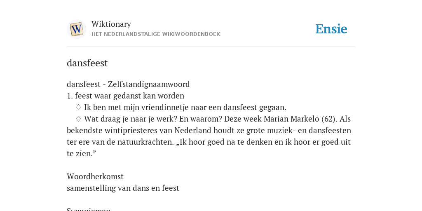Click the Wiktionary W logo icon
422x211 pixels.
point(76,29)
